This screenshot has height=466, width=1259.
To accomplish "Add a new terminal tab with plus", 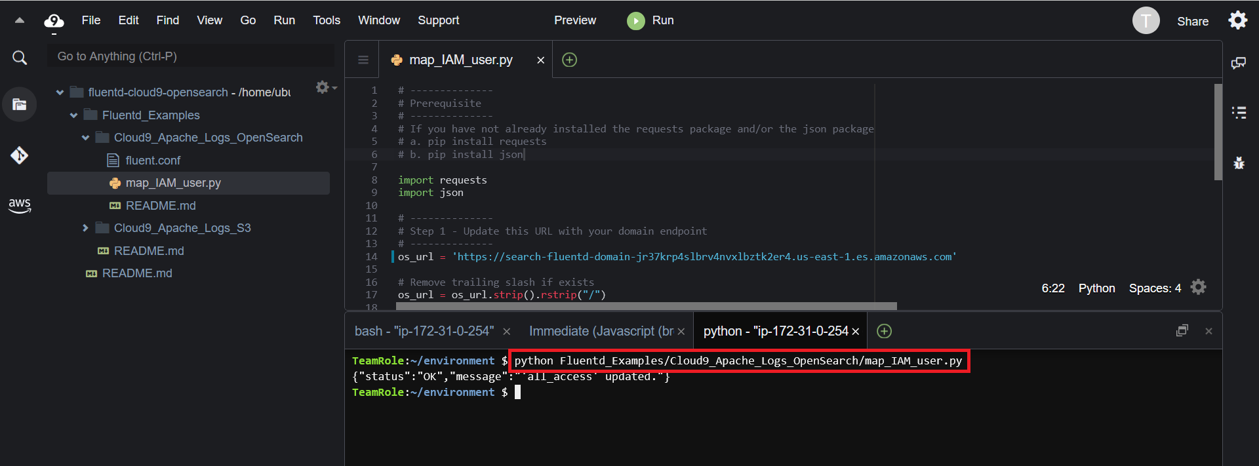I will pyautogui.click(x=884, y=331).
